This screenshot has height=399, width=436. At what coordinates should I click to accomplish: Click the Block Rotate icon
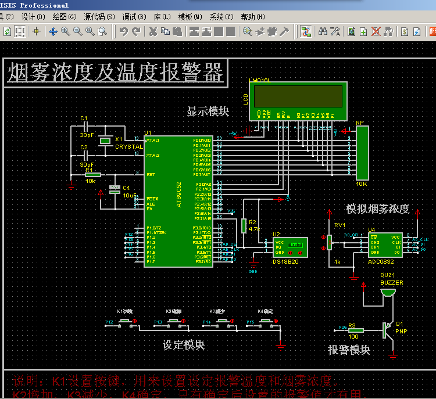219,31
